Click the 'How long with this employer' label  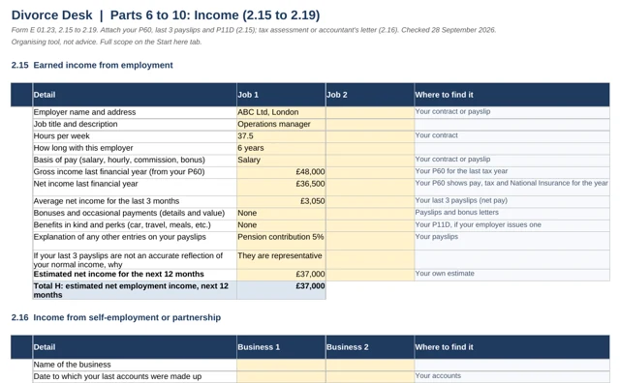83,148
